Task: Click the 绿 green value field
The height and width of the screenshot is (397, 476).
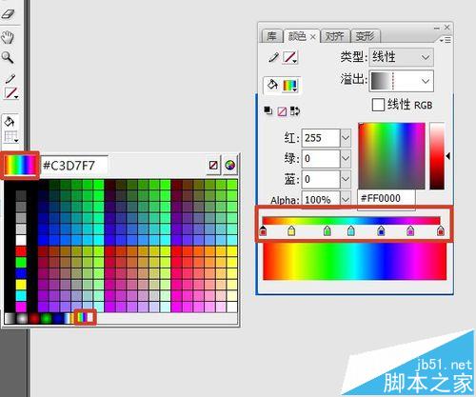Action: coord(321,158)
